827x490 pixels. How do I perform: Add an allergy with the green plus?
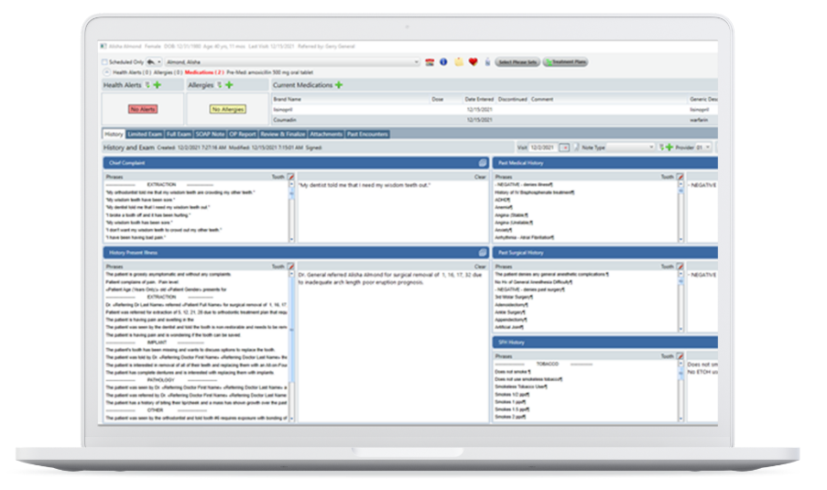[229, 85]
